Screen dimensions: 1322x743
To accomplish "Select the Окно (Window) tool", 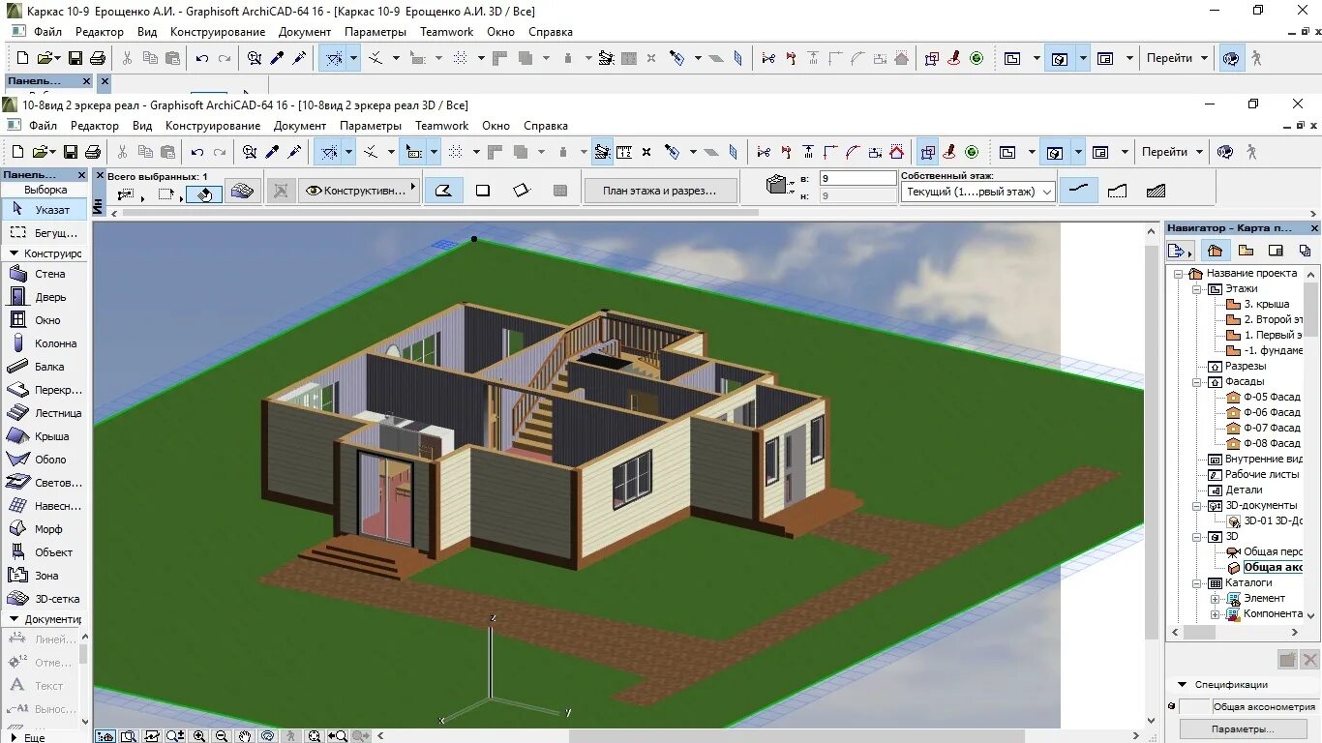I will click(45, 320).
